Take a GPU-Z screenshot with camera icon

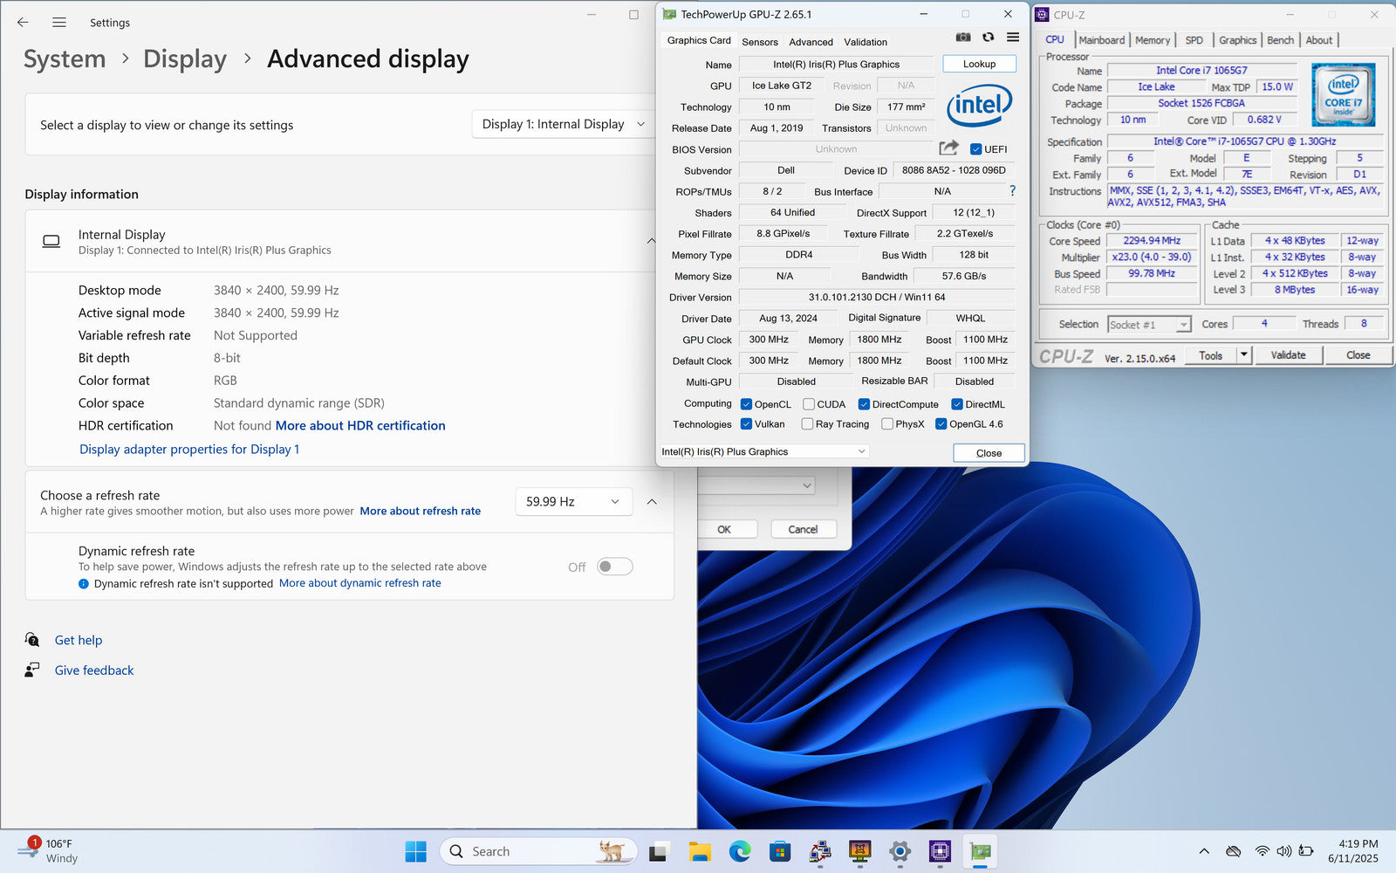click(963, 38)
